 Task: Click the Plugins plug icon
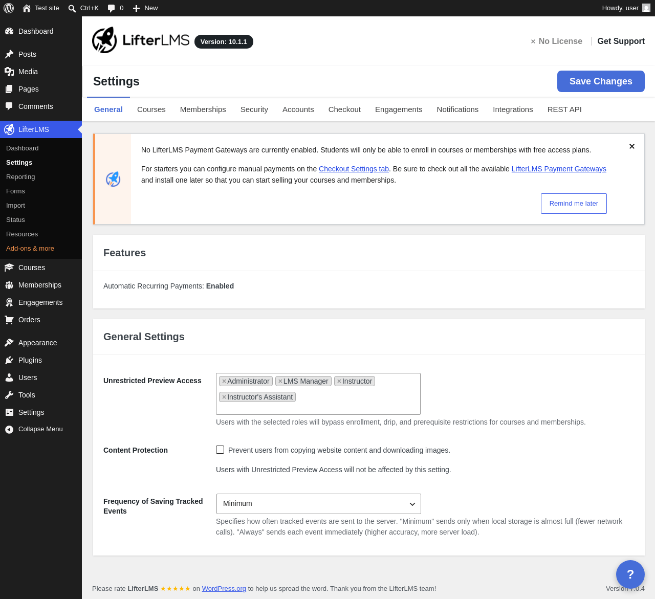tap(9, 360)
